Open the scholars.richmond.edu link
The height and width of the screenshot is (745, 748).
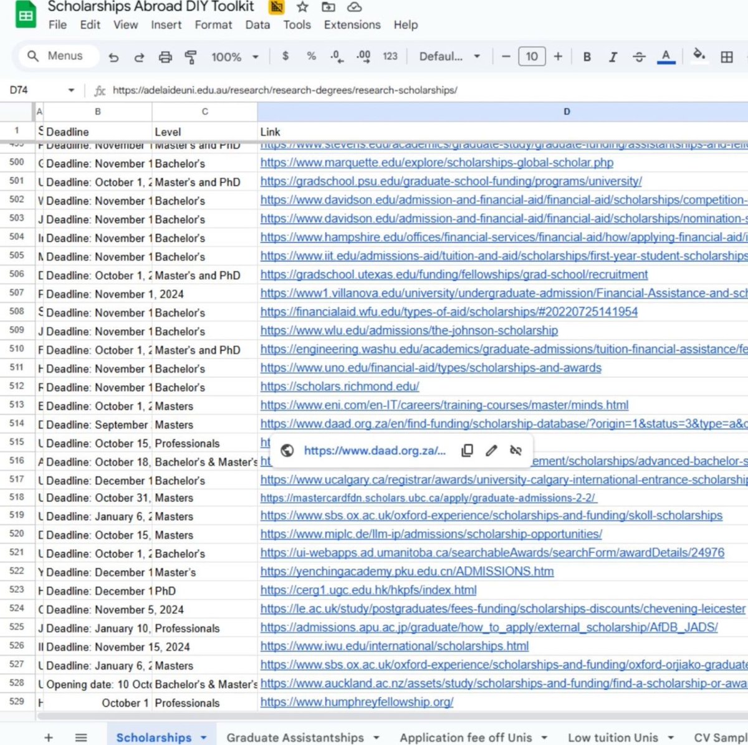340,387
